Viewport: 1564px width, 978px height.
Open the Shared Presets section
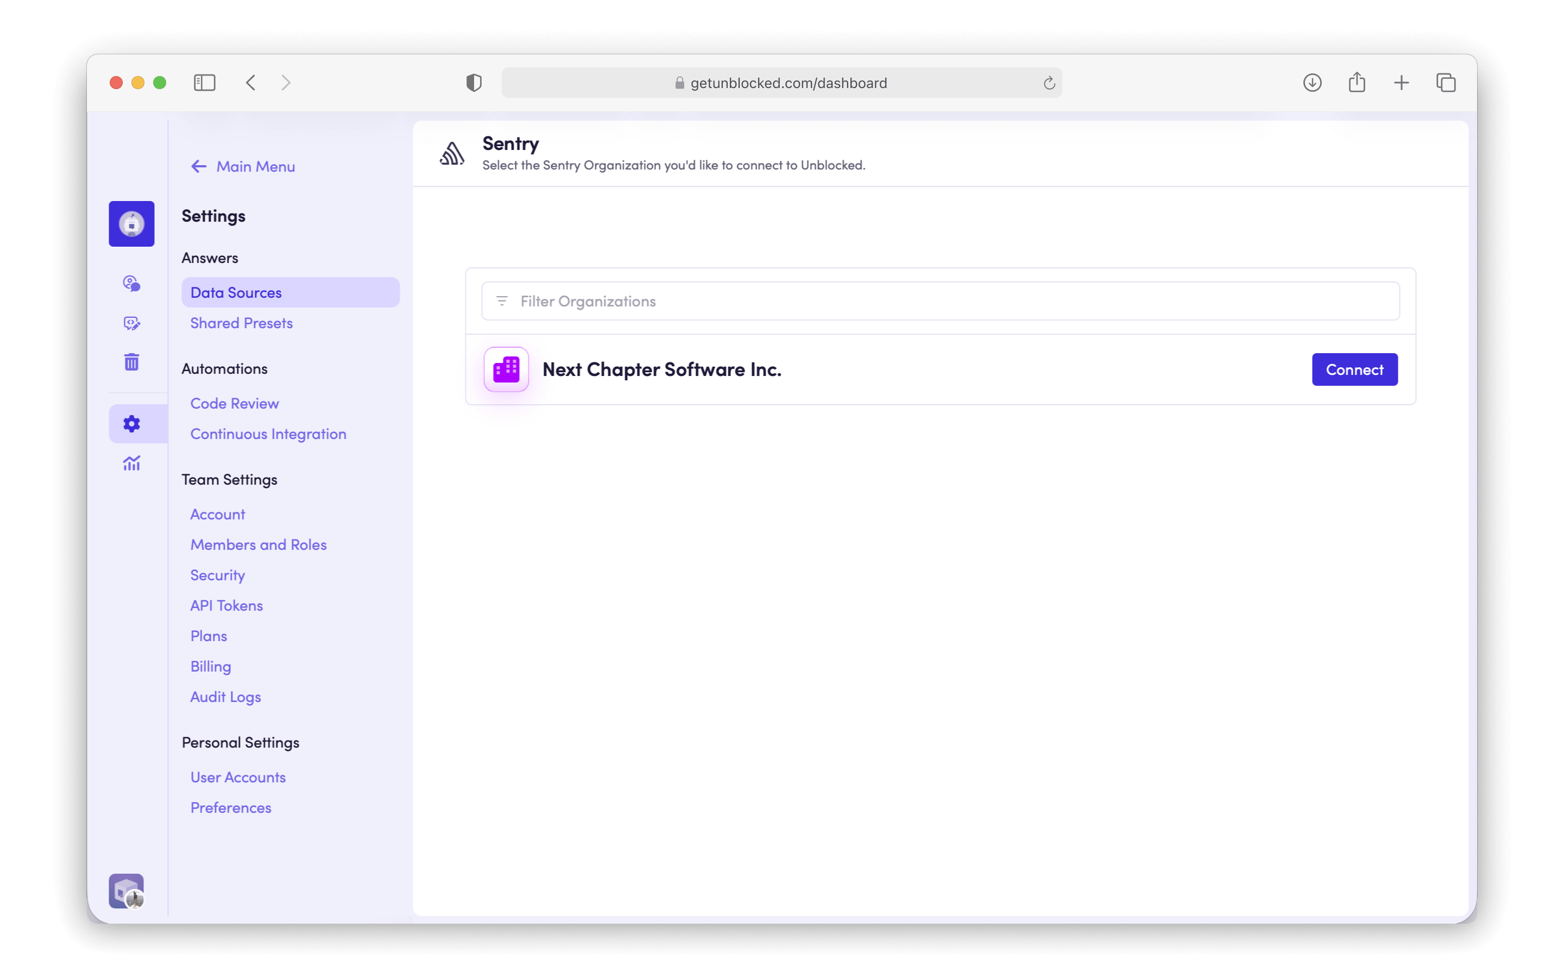(241, 323)
